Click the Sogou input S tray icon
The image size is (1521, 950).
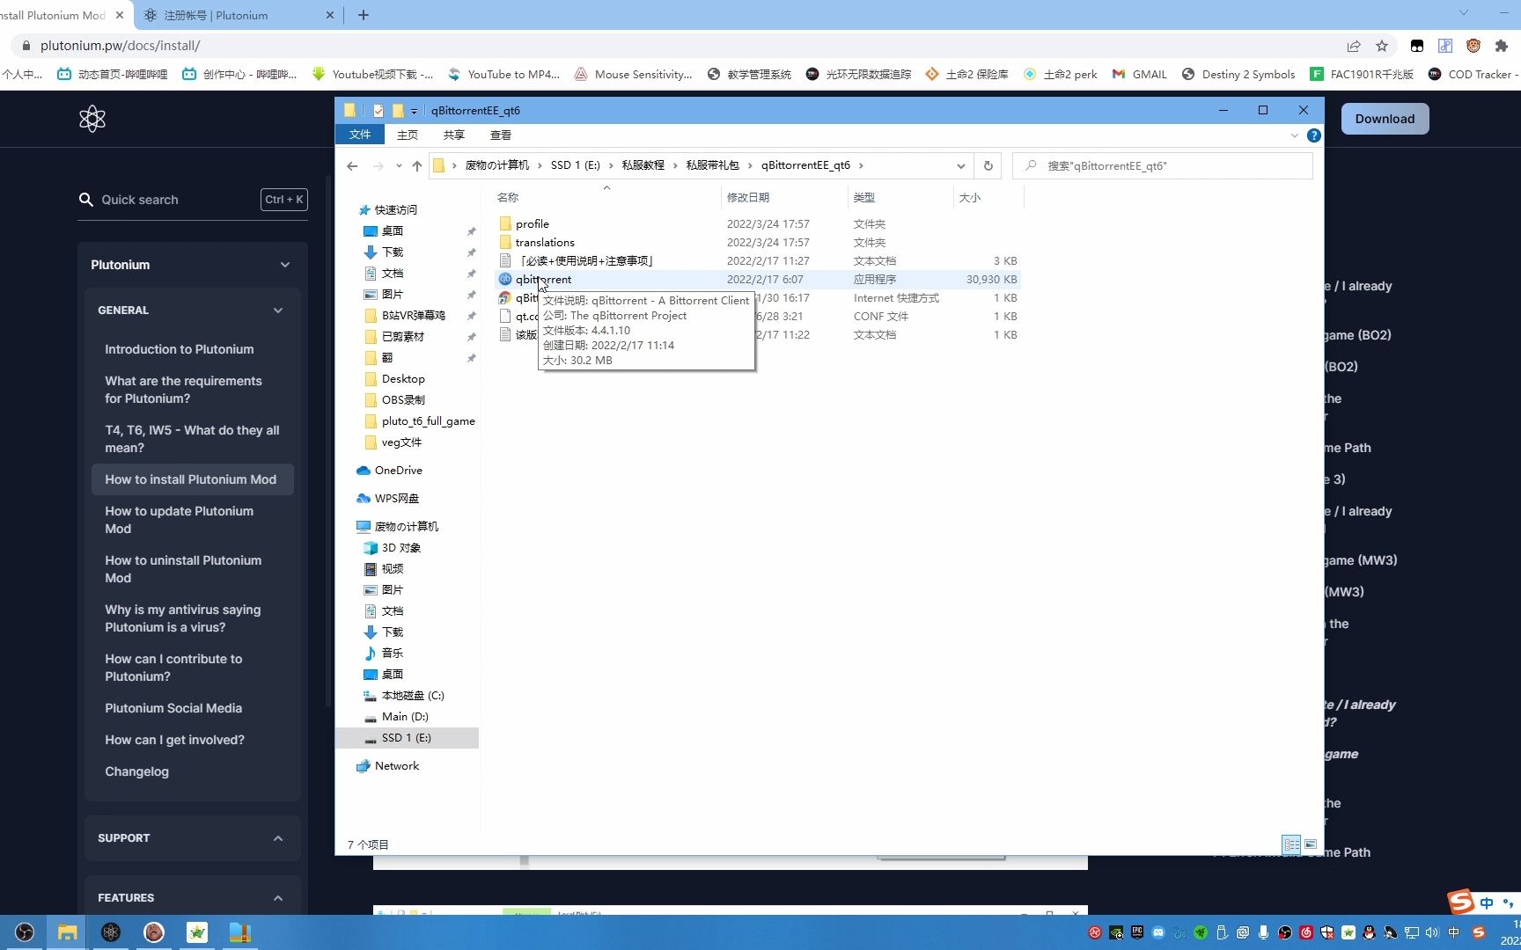pos(1479,932)
